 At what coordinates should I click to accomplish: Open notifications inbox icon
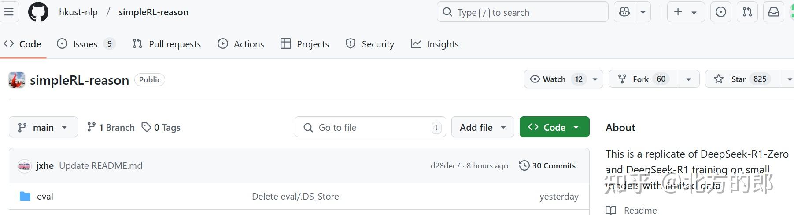774,12
